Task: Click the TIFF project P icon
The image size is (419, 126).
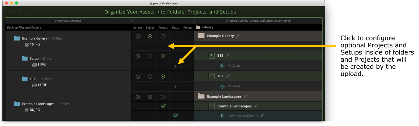Action: (x=211, y=76)
